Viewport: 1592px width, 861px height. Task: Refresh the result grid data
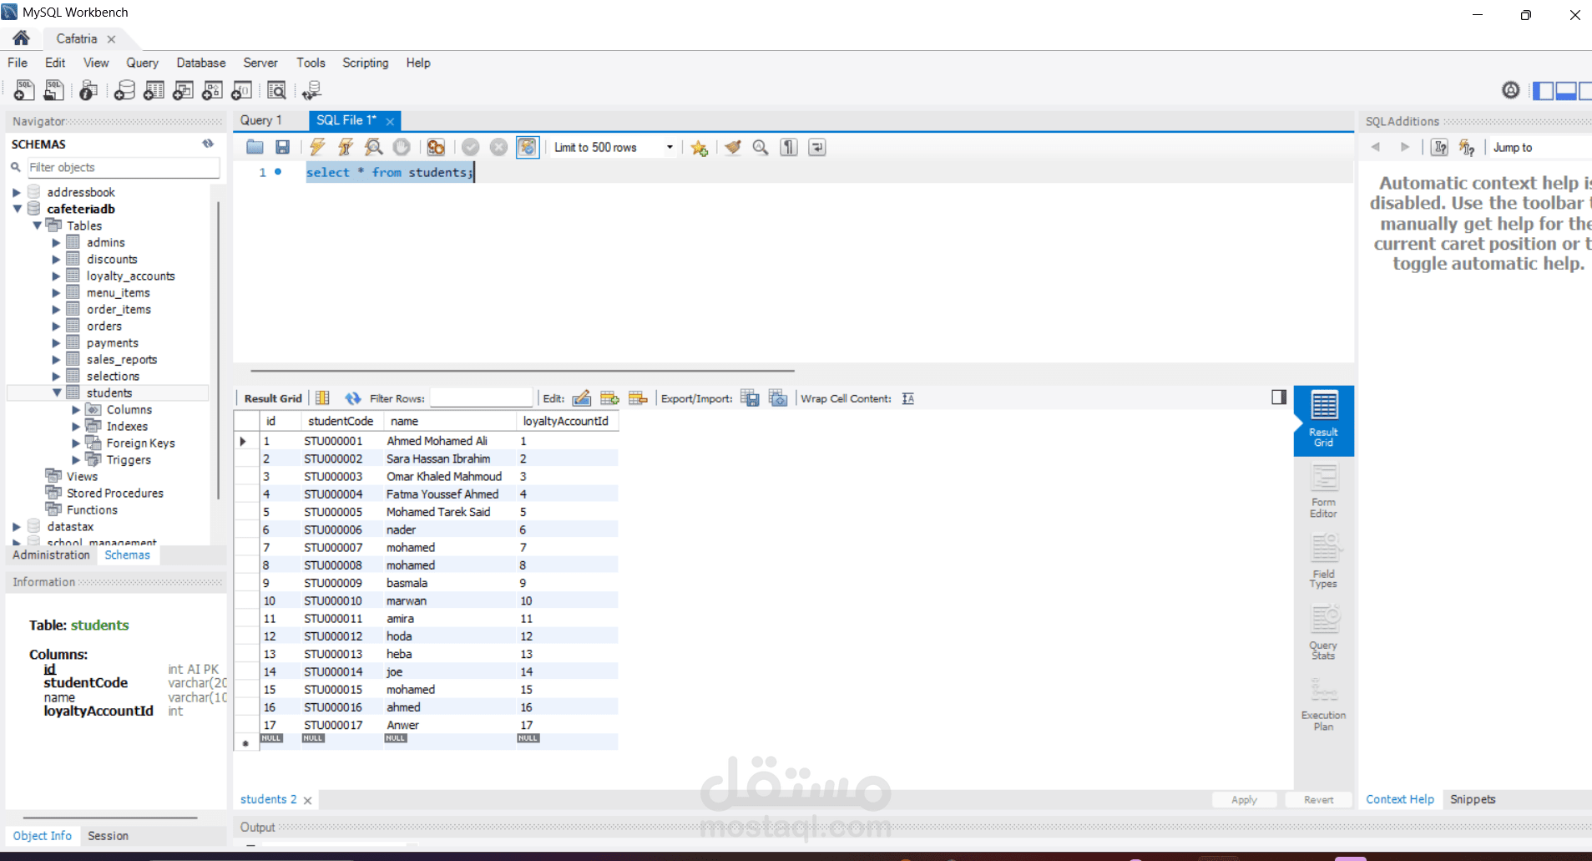click(353, 398)
